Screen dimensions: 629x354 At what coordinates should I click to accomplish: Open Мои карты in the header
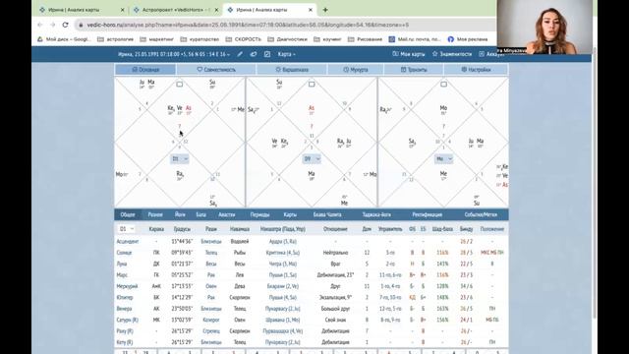[x=409, y=54]
